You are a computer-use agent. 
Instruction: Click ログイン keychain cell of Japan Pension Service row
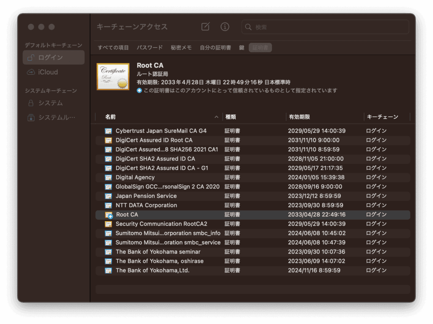tap(376, 196)
